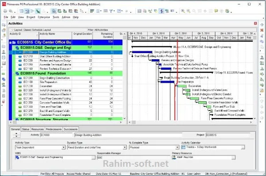The width and height of the screenshot is (266, 176).
Task: Open the Edit menu
Action: [x=13, y=17]
